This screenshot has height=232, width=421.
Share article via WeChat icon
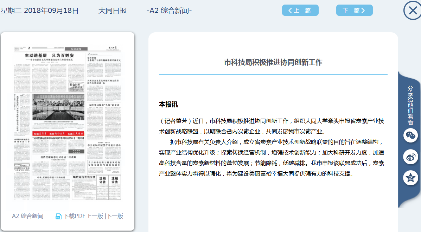(x=410, y=135)
